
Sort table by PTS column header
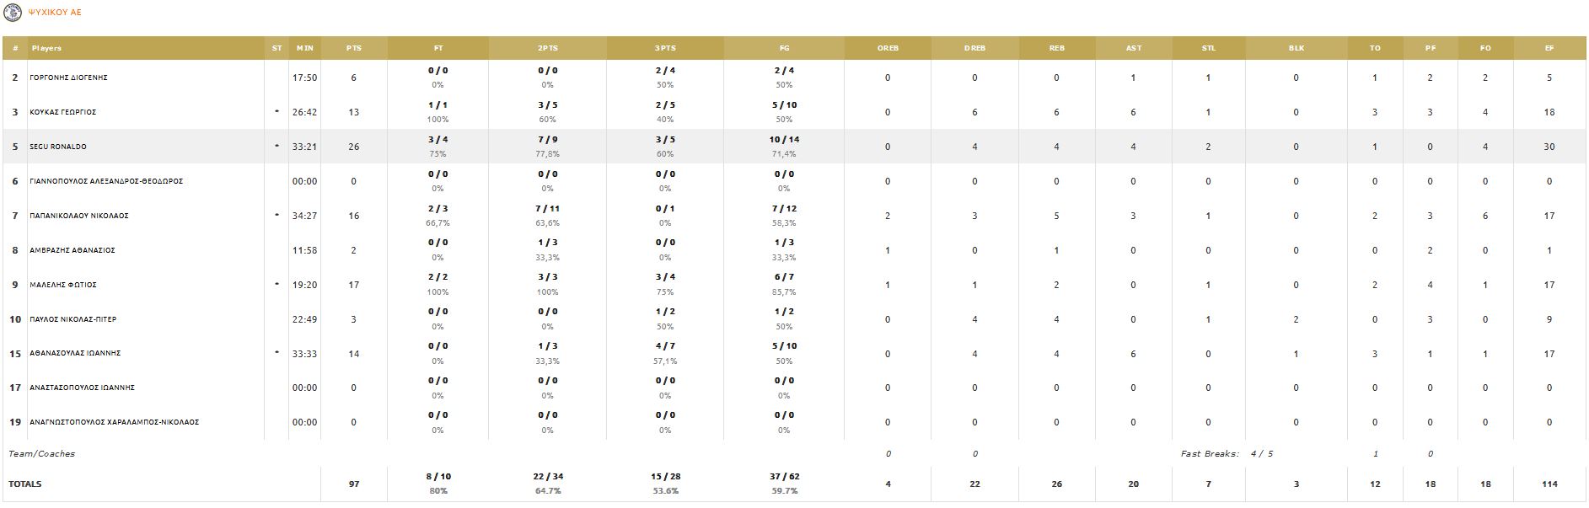click(354, 48)
